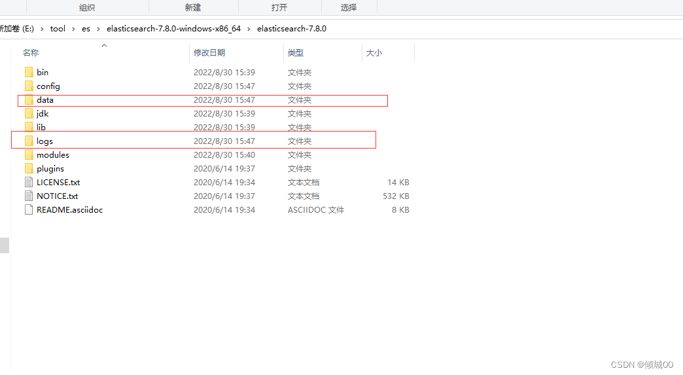Toggle sort direction arrow above 名称
The height and width of the screenshot is (375, 683).
tap(104, 45)
